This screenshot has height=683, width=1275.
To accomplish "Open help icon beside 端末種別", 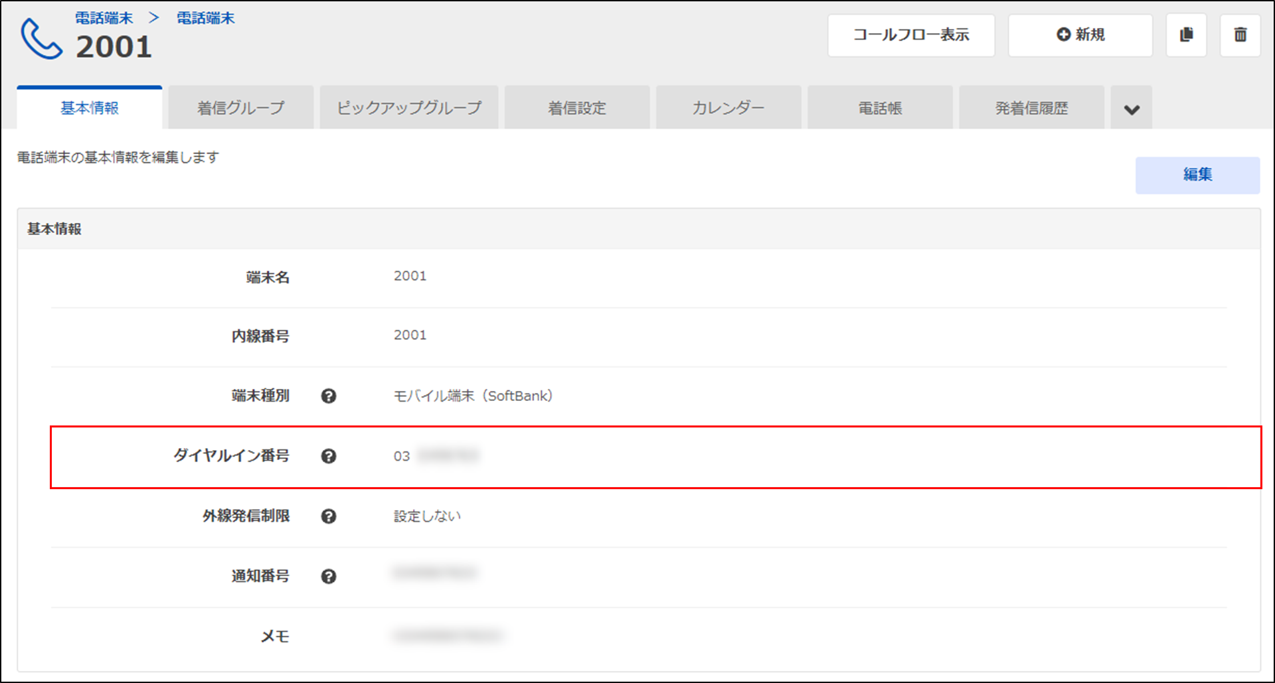I will click(328, 396).
